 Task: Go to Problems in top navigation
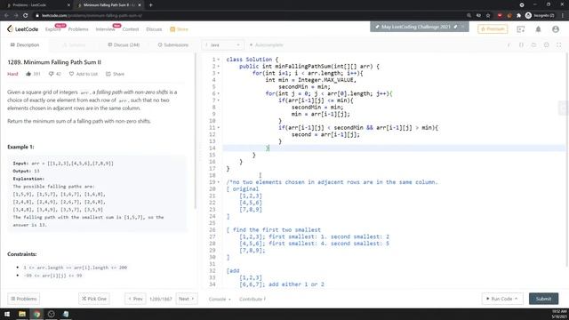click(x=78, y=29)
